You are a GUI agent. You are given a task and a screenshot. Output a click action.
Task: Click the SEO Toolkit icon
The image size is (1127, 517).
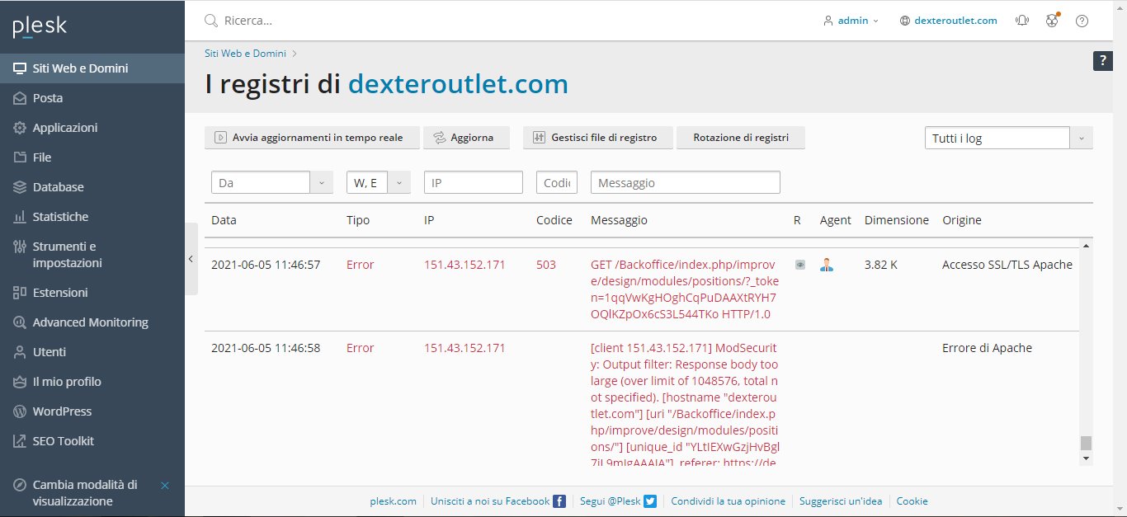point(20,441)
